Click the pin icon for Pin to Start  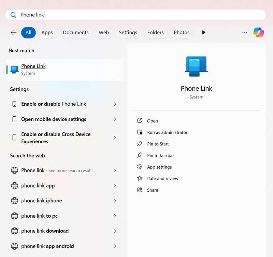pyautogui.click(x=140, y=144)
